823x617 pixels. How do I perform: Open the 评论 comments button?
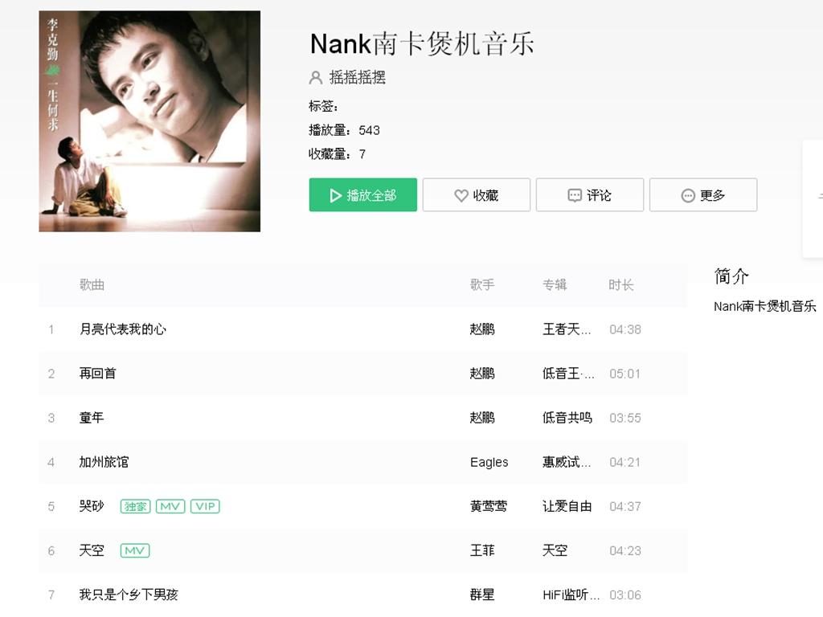tap(589, 194)
